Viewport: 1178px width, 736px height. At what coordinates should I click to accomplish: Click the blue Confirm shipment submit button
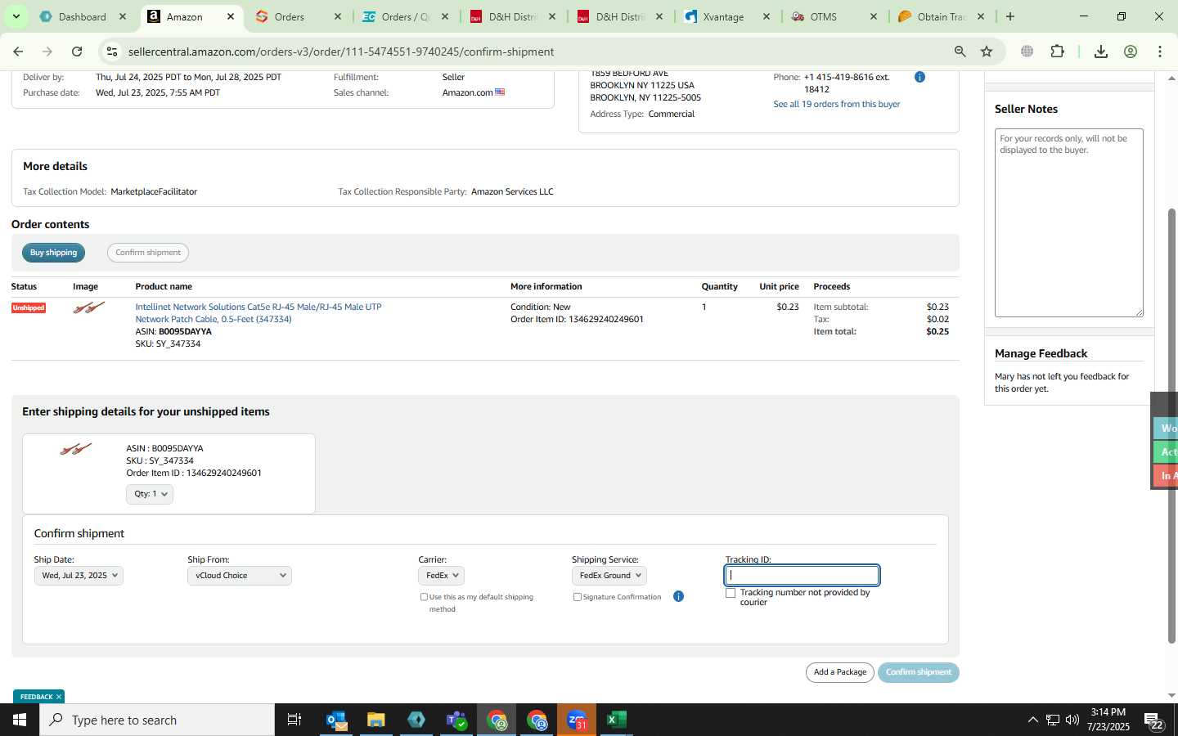point(919,672)
